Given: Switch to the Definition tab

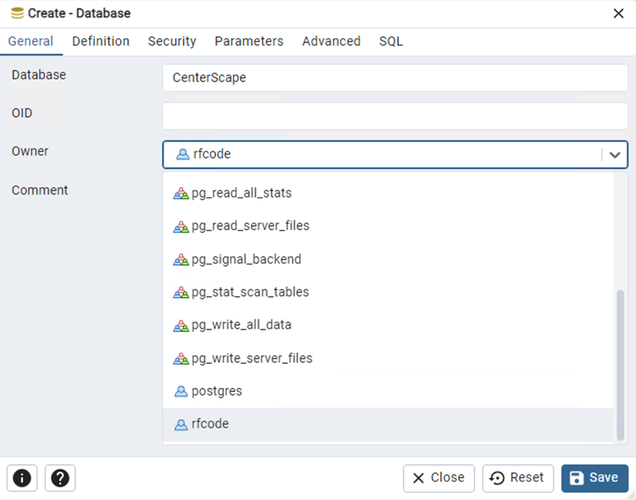Looking at the screenshot, I should coord(100,41).
